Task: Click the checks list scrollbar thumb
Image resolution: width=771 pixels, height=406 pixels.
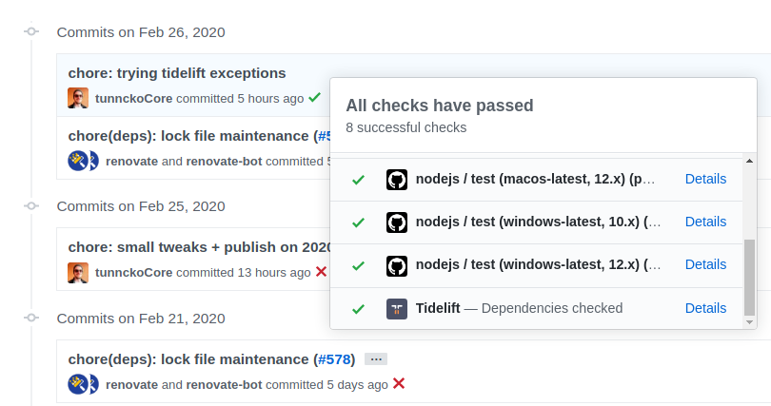Action: tap(749, 278)
